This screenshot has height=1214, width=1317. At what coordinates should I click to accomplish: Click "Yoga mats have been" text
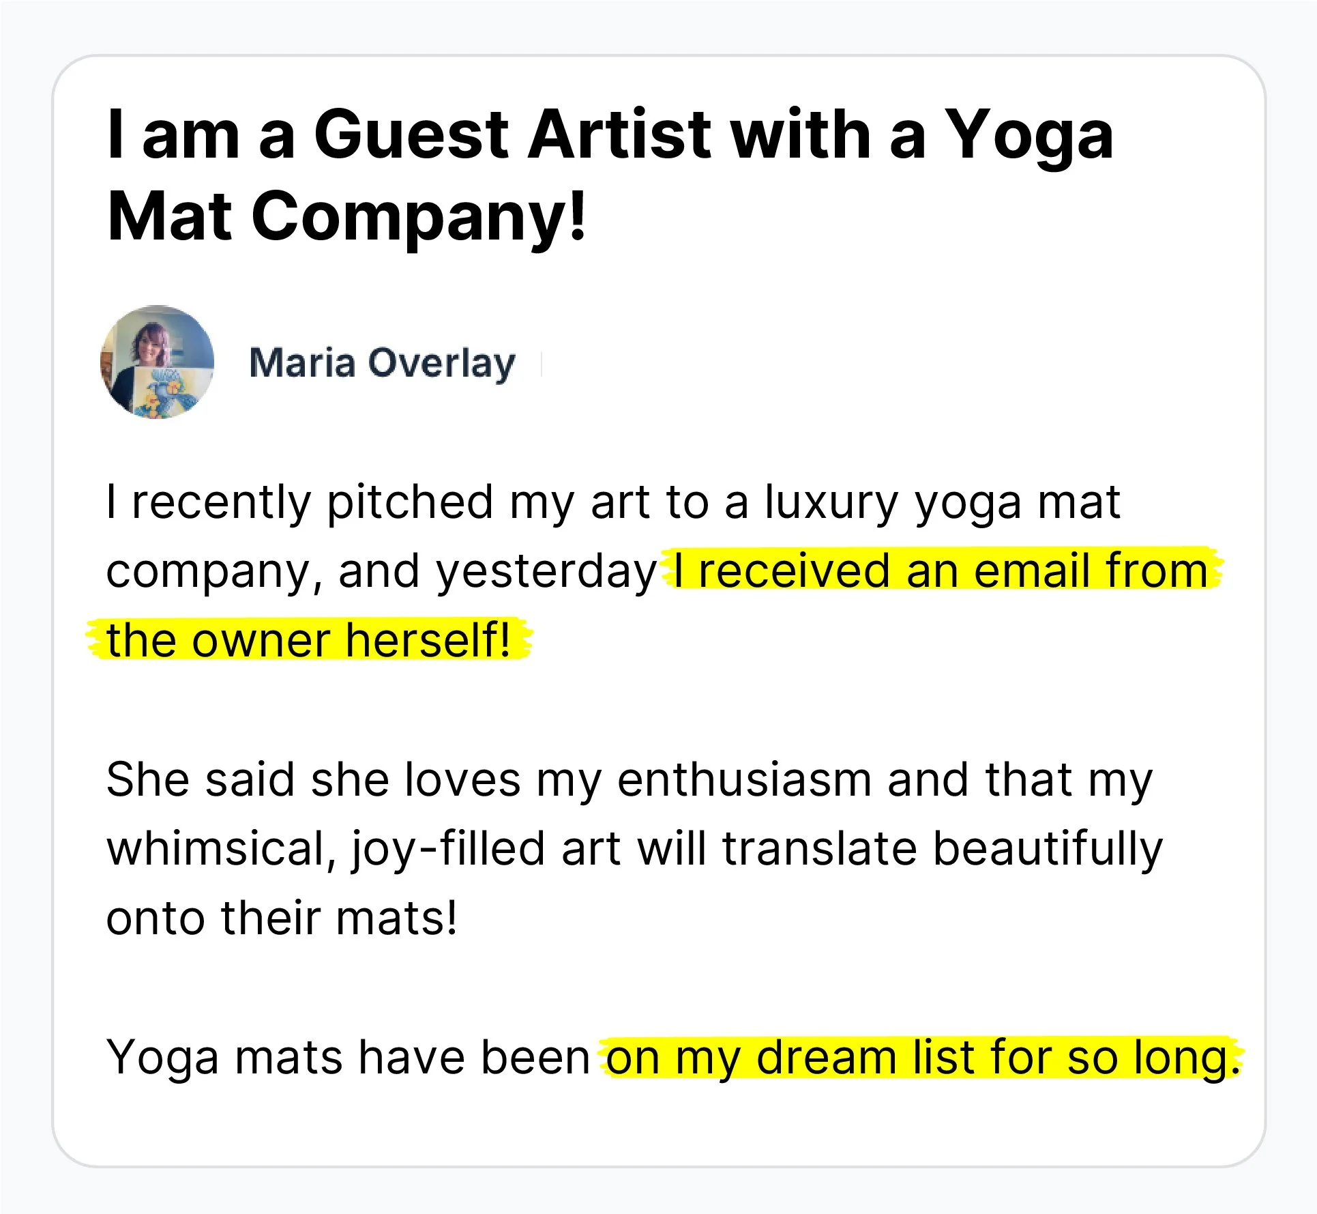click(348, 1058)
